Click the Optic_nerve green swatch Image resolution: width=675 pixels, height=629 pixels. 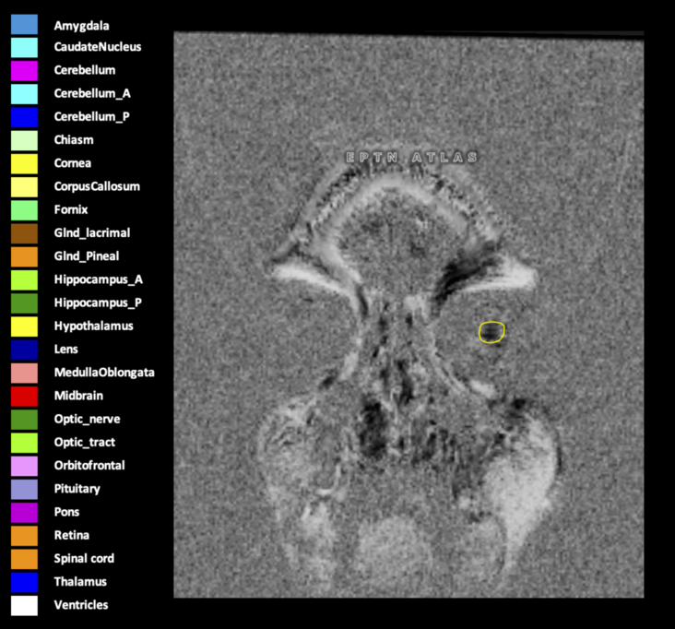coord(24,420)
